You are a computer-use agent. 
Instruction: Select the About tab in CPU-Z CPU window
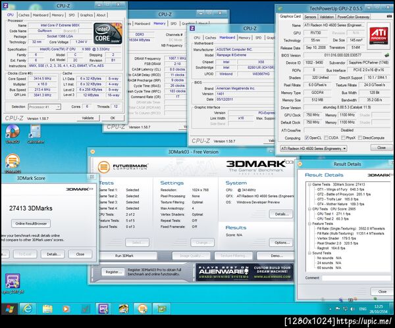101,15
